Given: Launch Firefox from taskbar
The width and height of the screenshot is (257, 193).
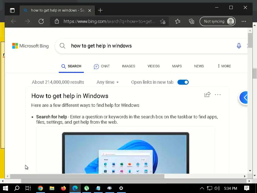Looking at the screenshot, I should (63, 188).
